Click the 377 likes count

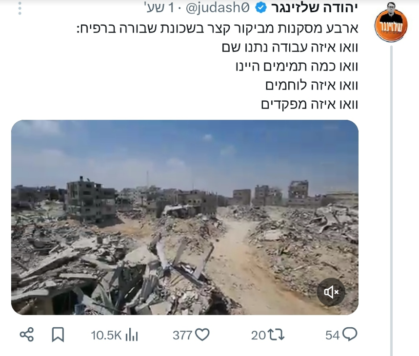182,335
